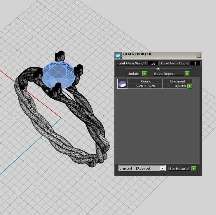Image resolution: width=216 pixels, height=215 pixels.
Task: Click the Set Material label
Action: click(x=179, y=169)
